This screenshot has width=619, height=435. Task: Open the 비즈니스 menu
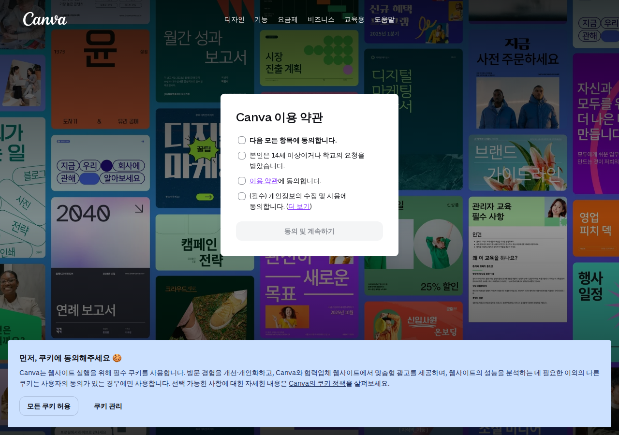coord(321,19)
